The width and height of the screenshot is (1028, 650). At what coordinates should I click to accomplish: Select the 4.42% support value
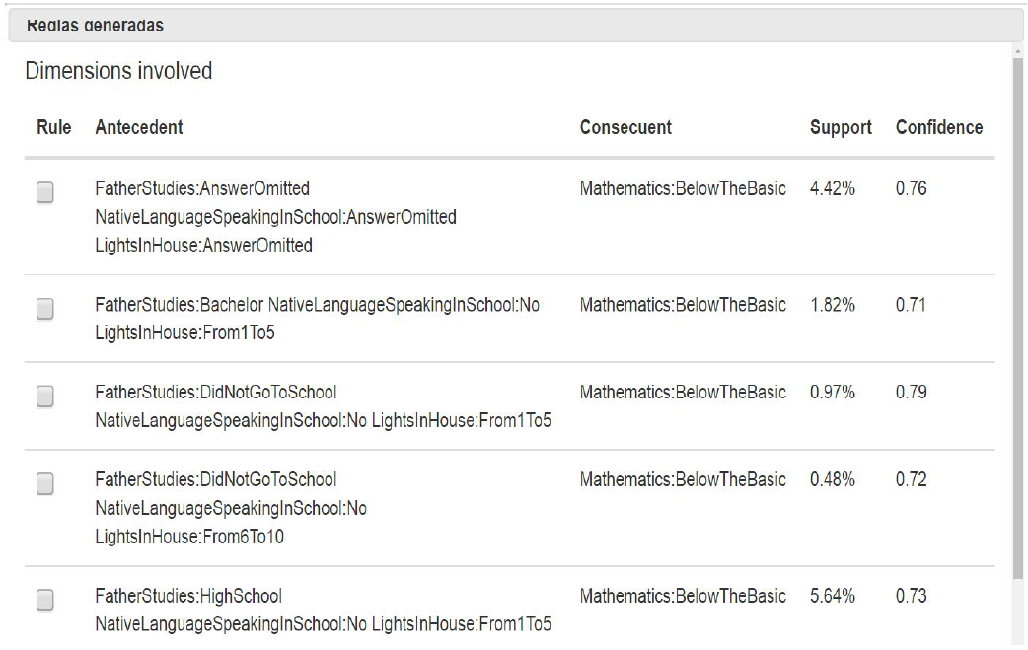832,188
